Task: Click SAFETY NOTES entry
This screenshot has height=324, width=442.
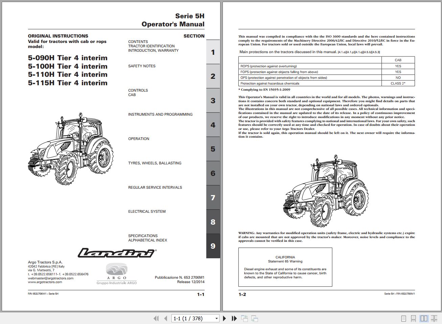Action: coord(142,66)
